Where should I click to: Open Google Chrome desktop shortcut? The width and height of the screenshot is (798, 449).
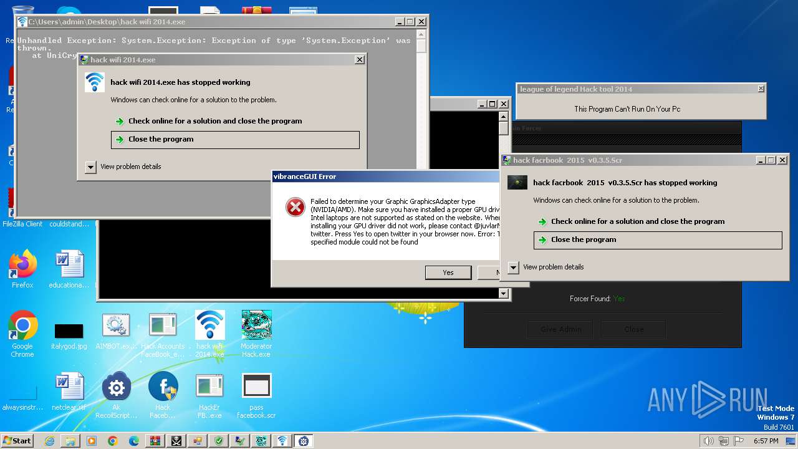[22, 335]
